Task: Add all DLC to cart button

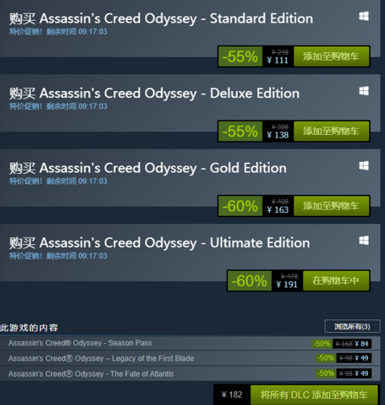Action: (x=314, y=395)
